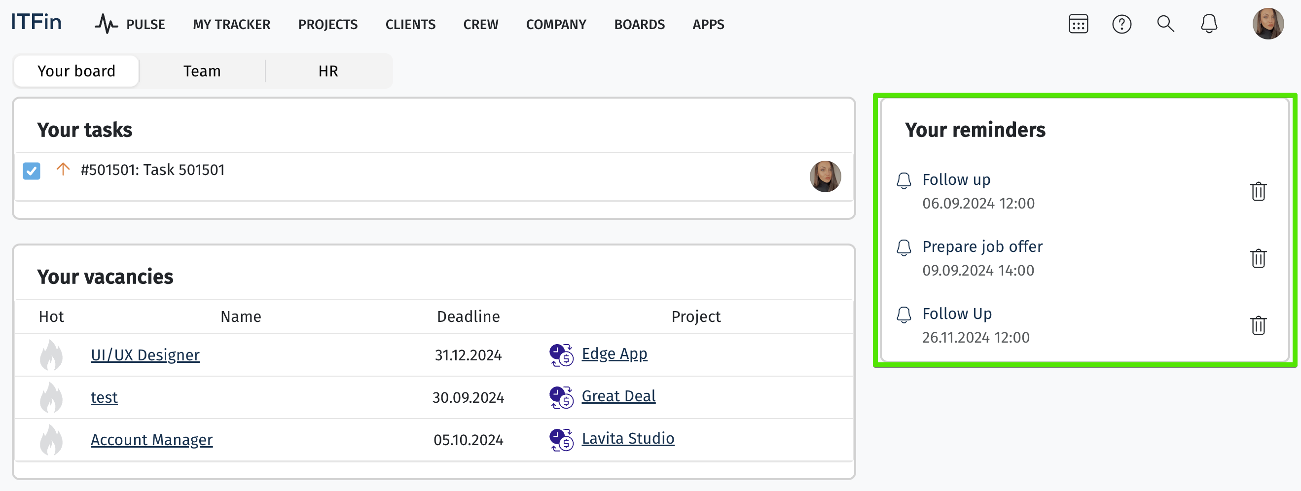Click the 31.12.2024 deadline cell

pos(468,355)
